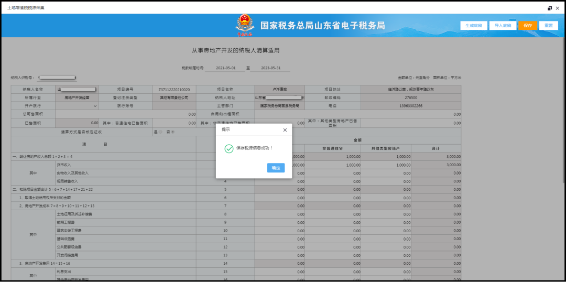Click the 导入底稿 button
Screen dimensions: 566x282
[x=503, y=26]
